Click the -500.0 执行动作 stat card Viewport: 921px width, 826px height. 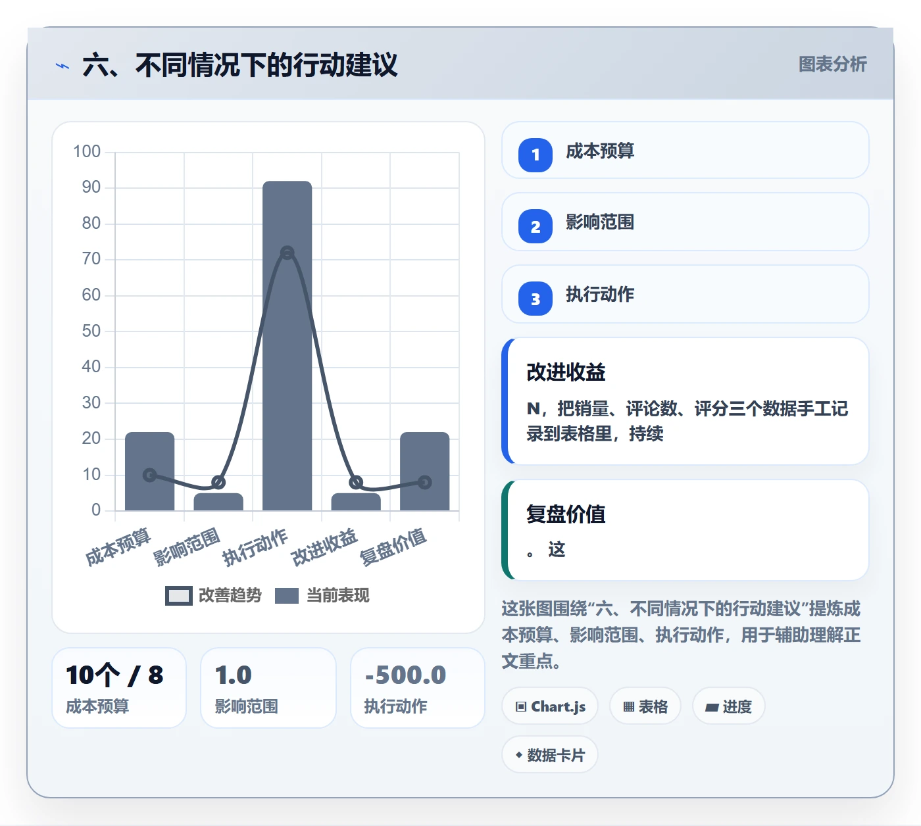418,688
